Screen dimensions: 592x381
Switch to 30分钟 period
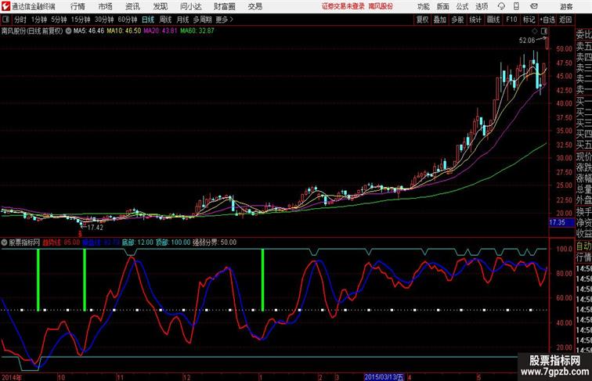(104, 20)
